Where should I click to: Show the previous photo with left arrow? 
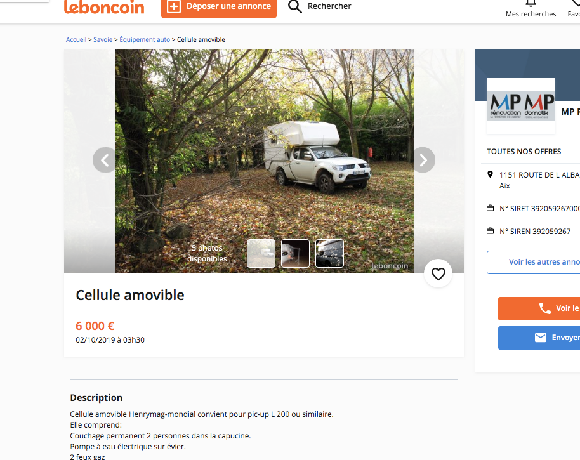pyautogui.click(x=105, y=160)
